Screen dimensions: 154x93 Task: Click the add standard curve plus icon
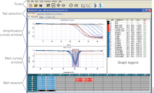[83, 5]
